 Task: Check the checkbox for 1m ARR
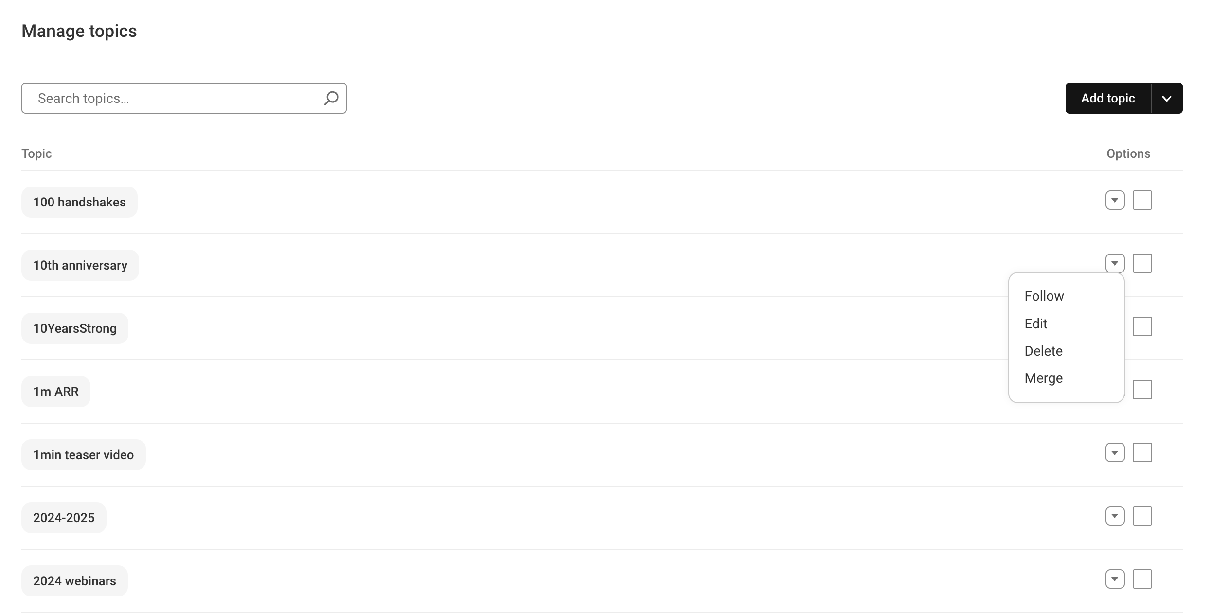1143,389
